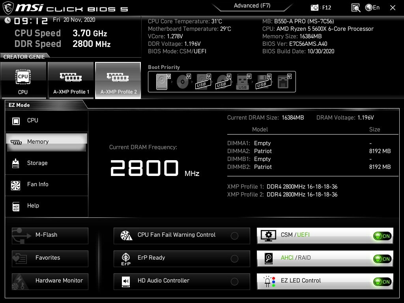Select the hard disk boot device icon
This screenshot has width=404, height=303.
point(163,82)
